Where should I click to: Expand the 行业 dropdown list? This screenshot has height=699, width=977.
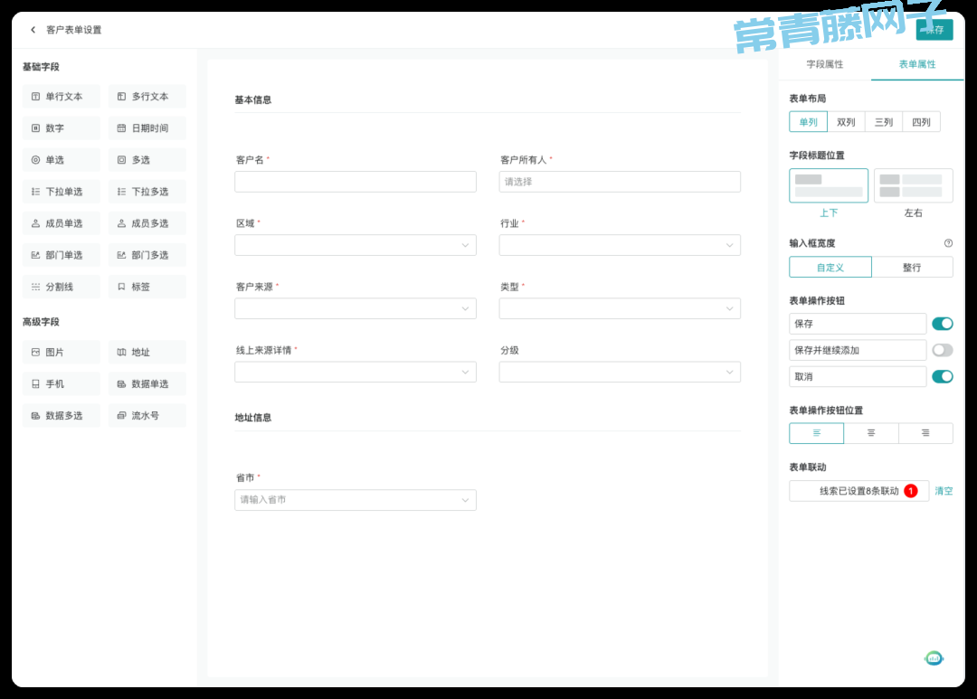[x=619, y=245]
